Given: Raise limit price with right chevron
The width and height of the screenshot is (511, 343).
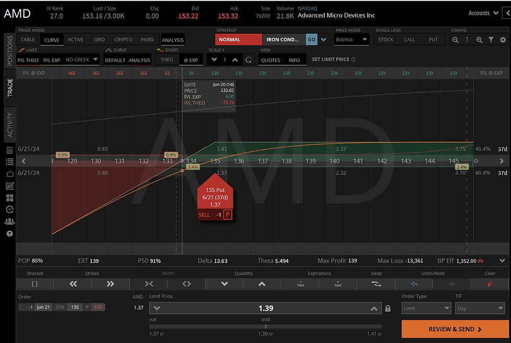Looking at the screenshot, I should point(374,309).
